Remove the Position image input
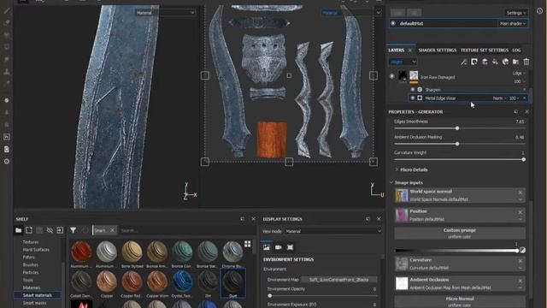 [521, 212]
